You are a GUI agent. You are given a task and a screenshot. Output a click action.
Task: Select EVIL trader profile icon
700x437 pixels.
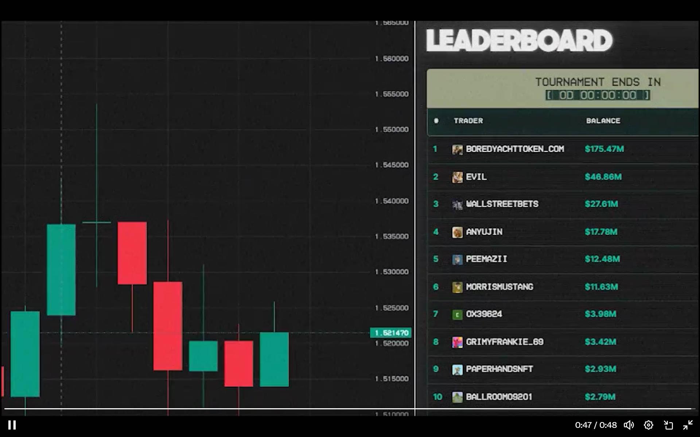point(457,177)
